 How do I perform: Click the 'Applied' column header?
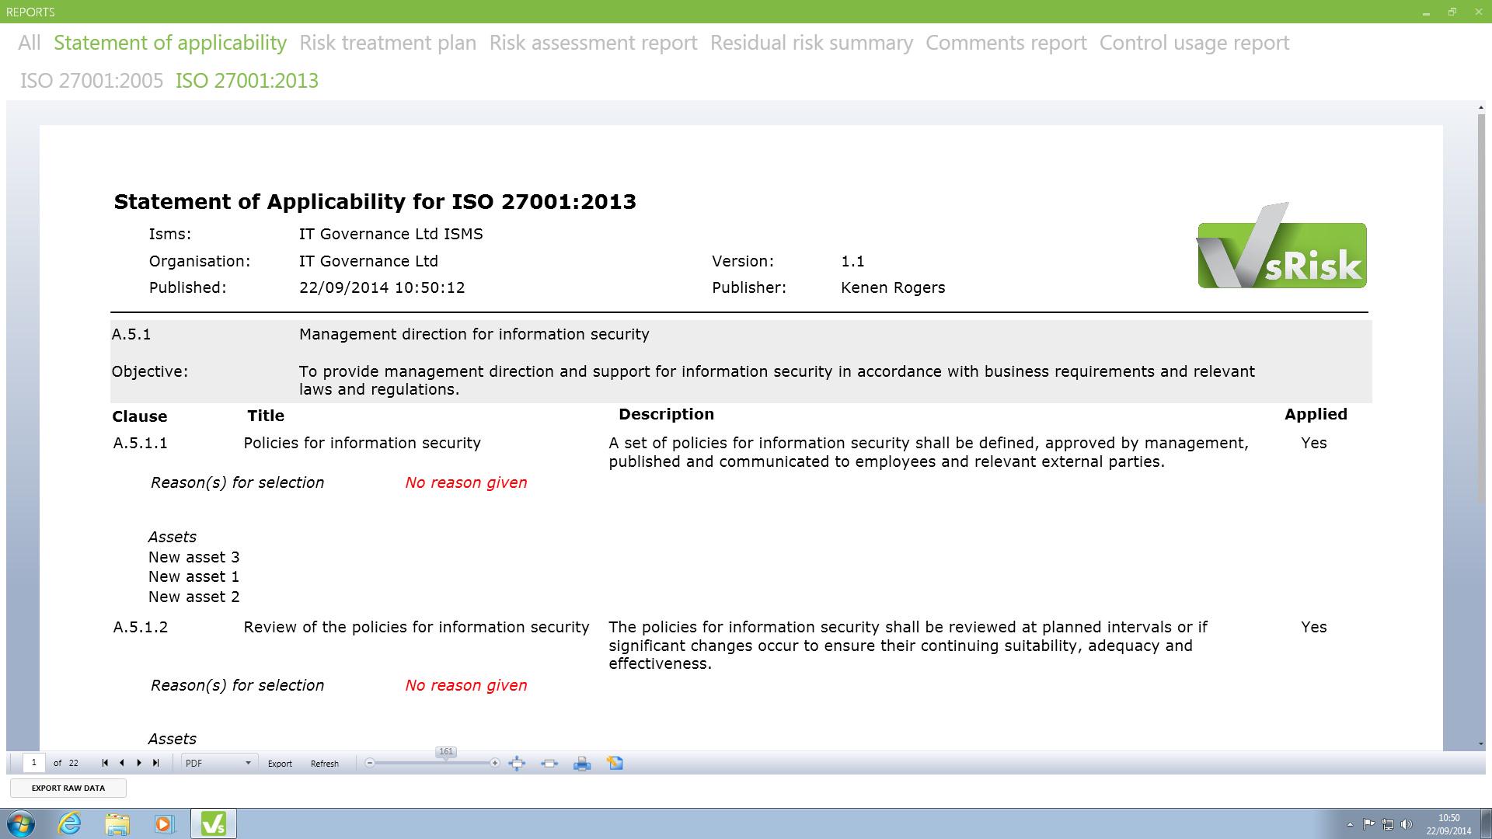[x=1316, y=415]
